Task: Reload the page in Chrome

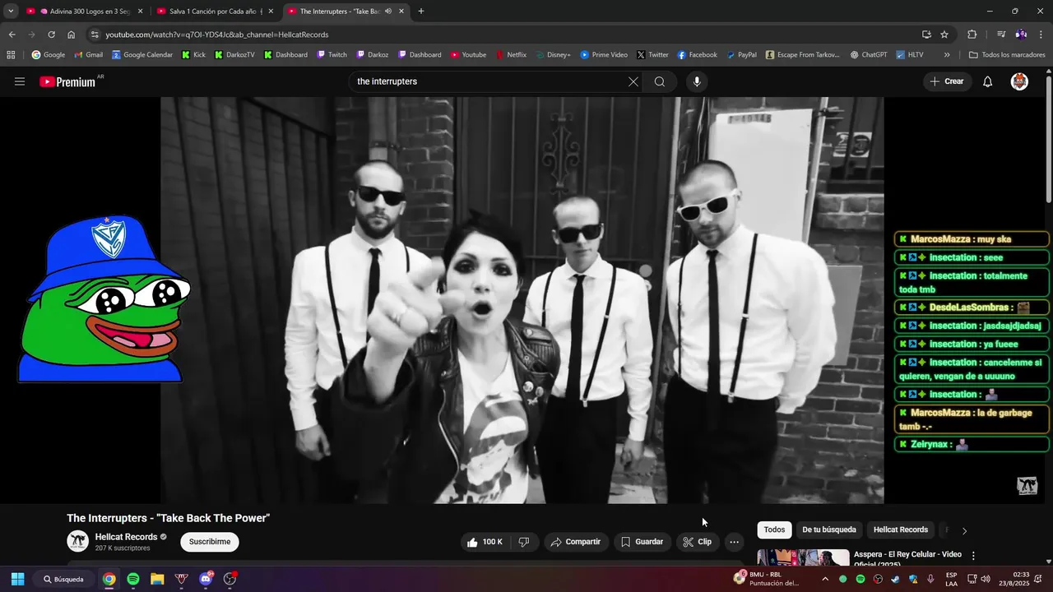Action: 51,35
